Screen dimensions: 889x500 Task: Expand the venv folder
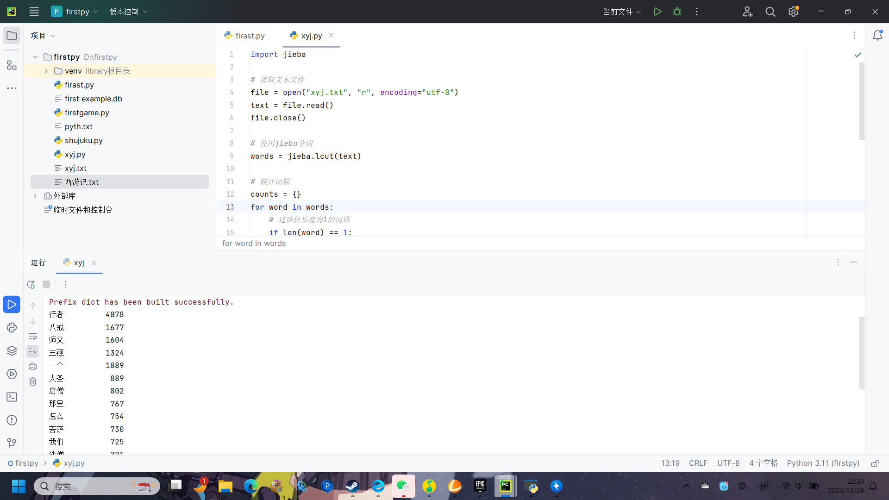pyautogui.click(x=46, y=71)
